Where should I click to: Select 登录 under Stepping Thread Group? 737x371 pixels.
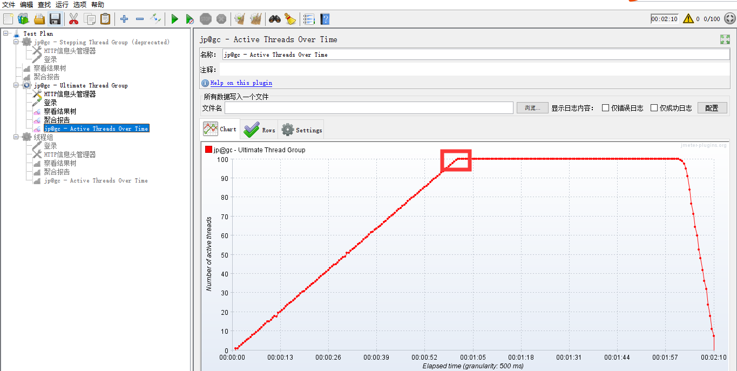point(50,59)
